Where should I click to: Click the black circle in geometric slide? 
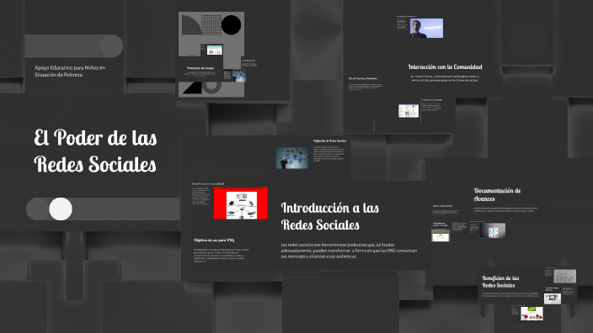pyautogui.click(x=231, y=25)
